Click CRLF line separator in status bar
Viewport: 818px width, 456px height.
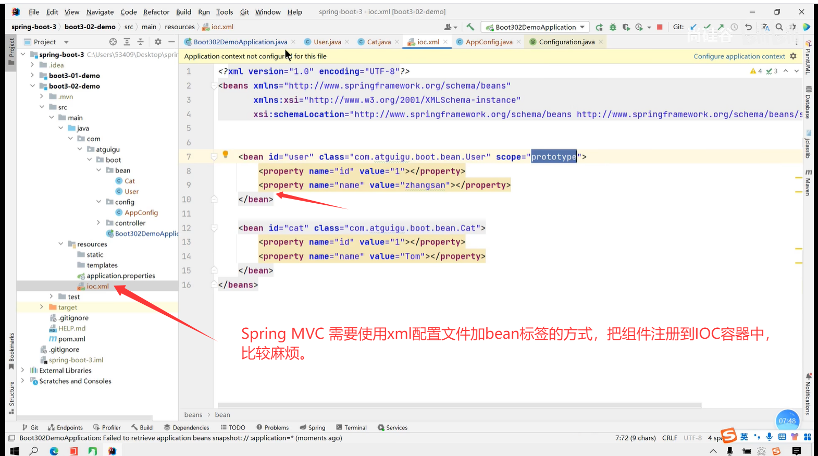[670, 438]
